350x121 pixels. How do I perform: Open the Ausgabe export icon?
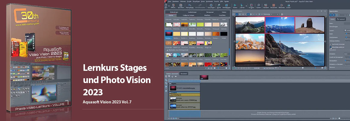point(252,6)
